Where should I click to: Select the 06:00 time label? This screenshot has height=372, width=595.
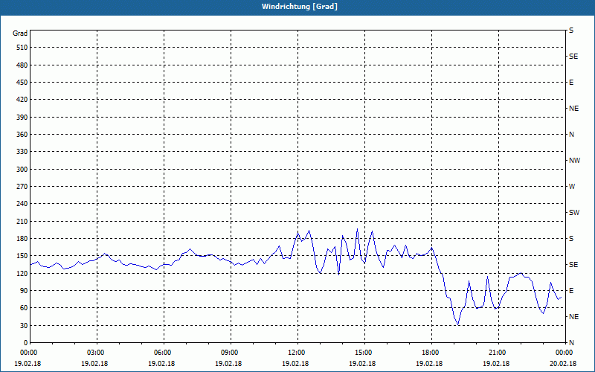[x=164, y=353]
